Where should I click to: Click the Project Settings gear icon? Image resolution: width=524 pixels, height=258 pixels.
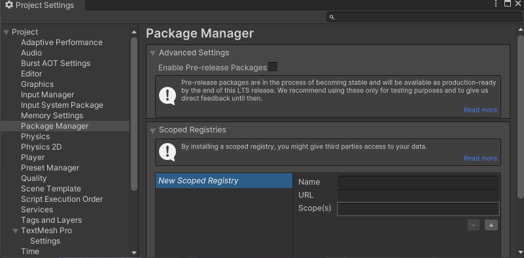[9, 5]
